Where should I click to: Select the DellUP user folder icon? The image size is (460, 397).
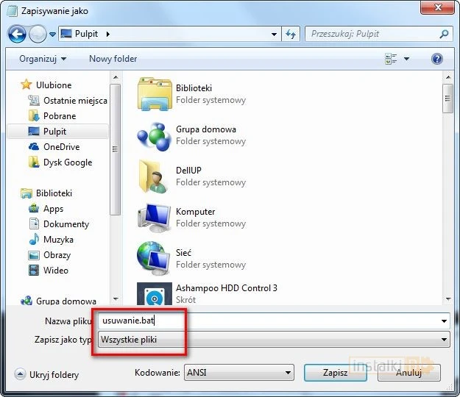(154, 176)
